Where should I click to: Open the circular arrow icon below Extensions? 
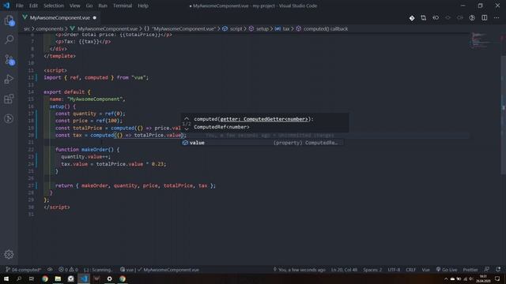(9, 118)
